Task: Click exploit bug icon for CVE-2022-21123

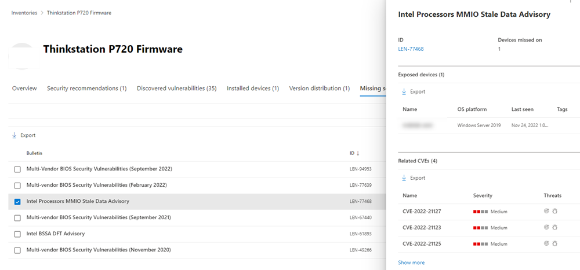Action: click(x=554, y=228)
